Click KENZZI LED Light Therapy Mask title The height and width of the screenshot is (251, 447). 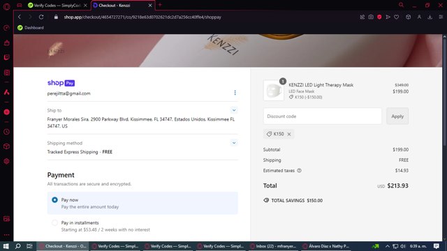[321, 85]
